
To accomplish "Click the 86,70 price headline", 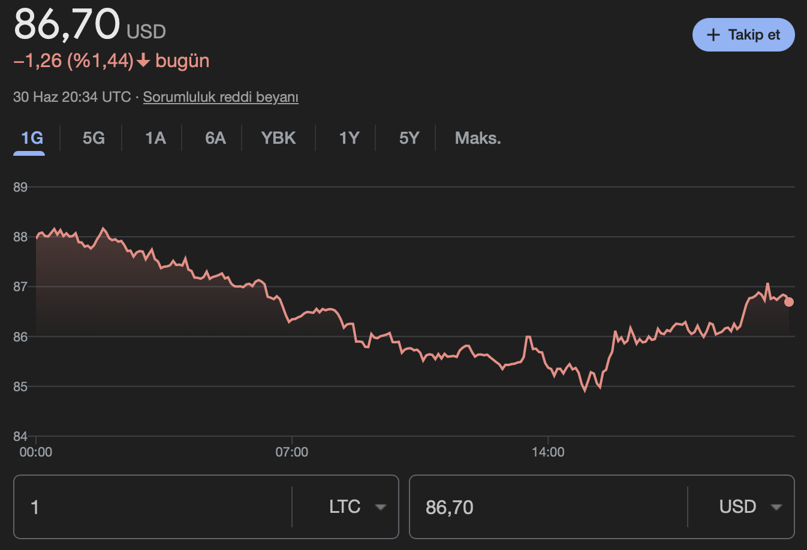I will point(67,24).
